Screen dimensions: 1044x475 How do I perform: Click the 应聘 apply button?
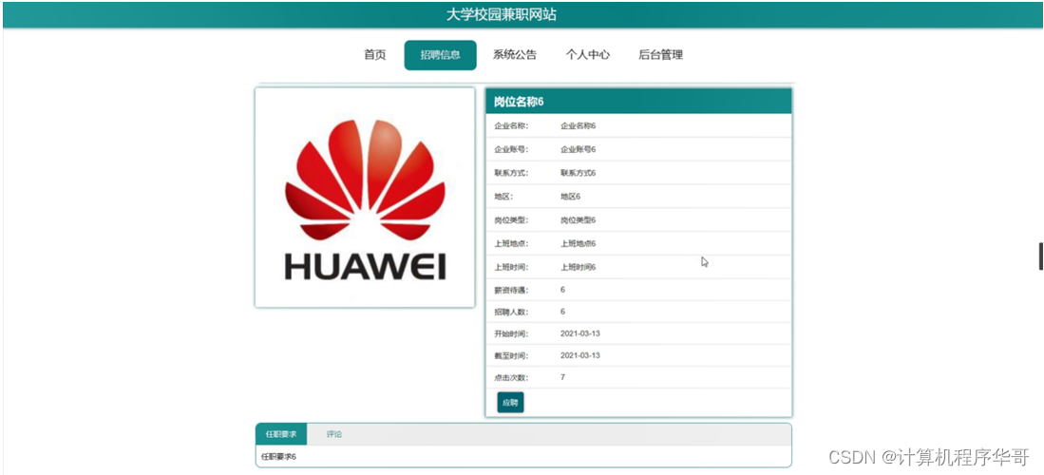pos(511,403)
